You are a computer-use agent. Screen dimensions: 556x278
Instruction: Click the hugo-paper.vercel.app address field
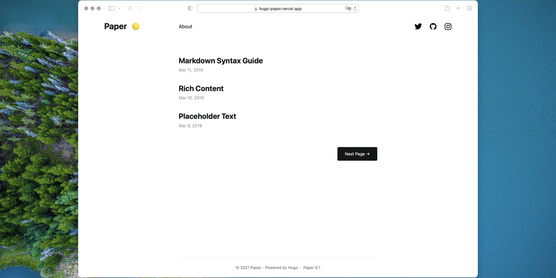coord(278,9)
